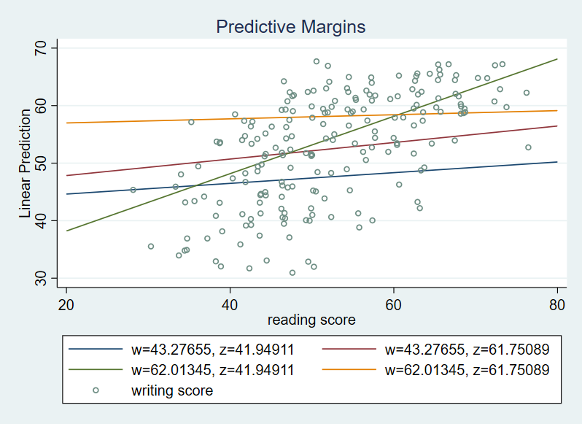
Task: Click the blue line sample in the legend
Action: coord(96,350)
